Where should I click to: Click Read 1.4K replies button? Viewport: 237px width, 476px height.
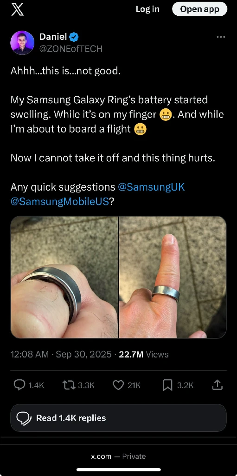[x=119, y=418]
